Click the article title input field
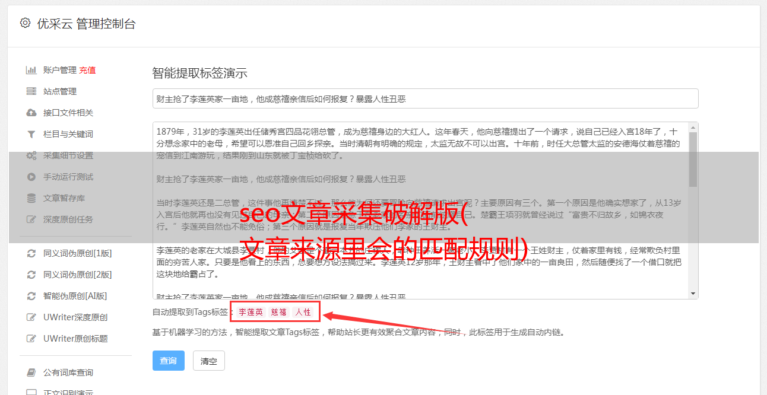This screenshot has height=395, width=767. (x=425, y=98)
